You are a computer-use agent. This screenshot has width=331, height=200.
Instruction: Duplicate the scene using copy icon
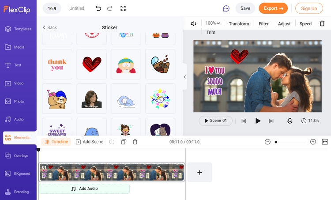click(x=124, y=142)
